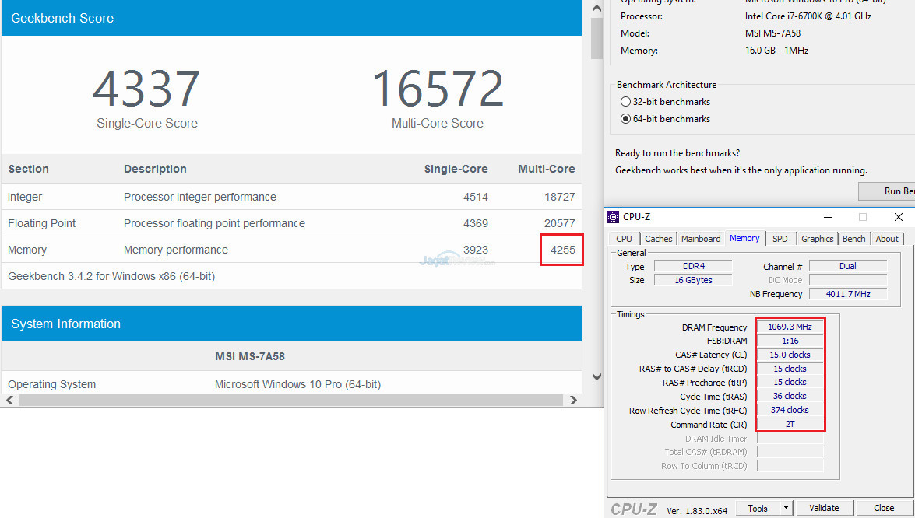Click the DRAM Frequency value field
Viewport: 915px width, 518px height.
click(790, 327)
